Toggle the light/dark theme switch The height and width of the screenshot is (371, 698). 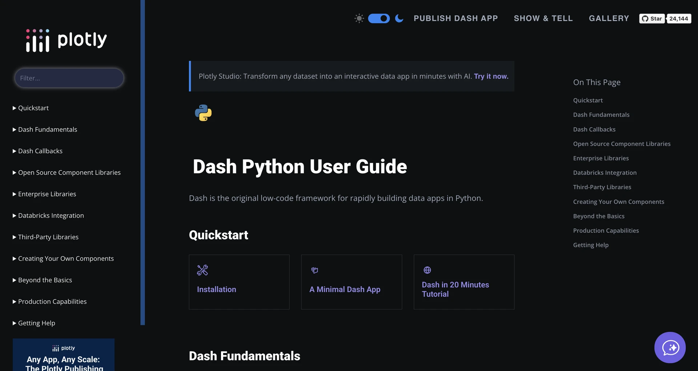coord(379,19)
